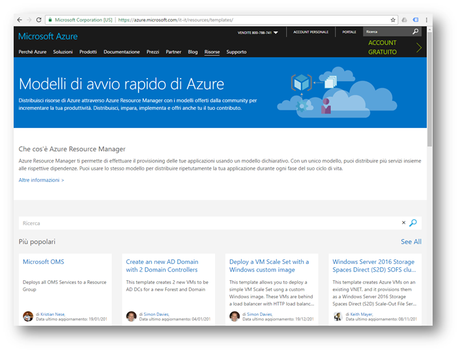Open the Supporto nav item

236,52
